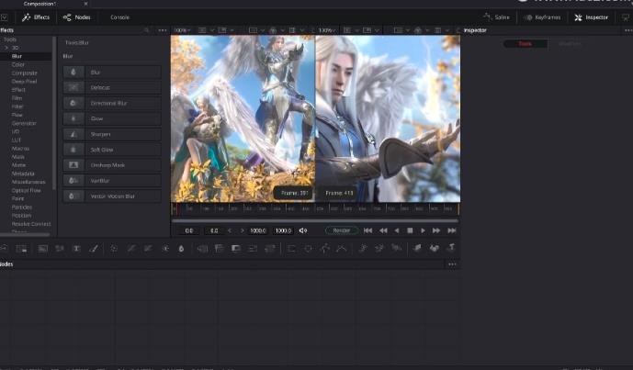Close the Composition1 tab

[x=85, y=4]
